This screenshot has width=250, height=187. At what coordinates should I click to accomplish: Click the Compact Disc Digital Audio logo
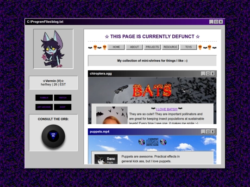point(152,142)
